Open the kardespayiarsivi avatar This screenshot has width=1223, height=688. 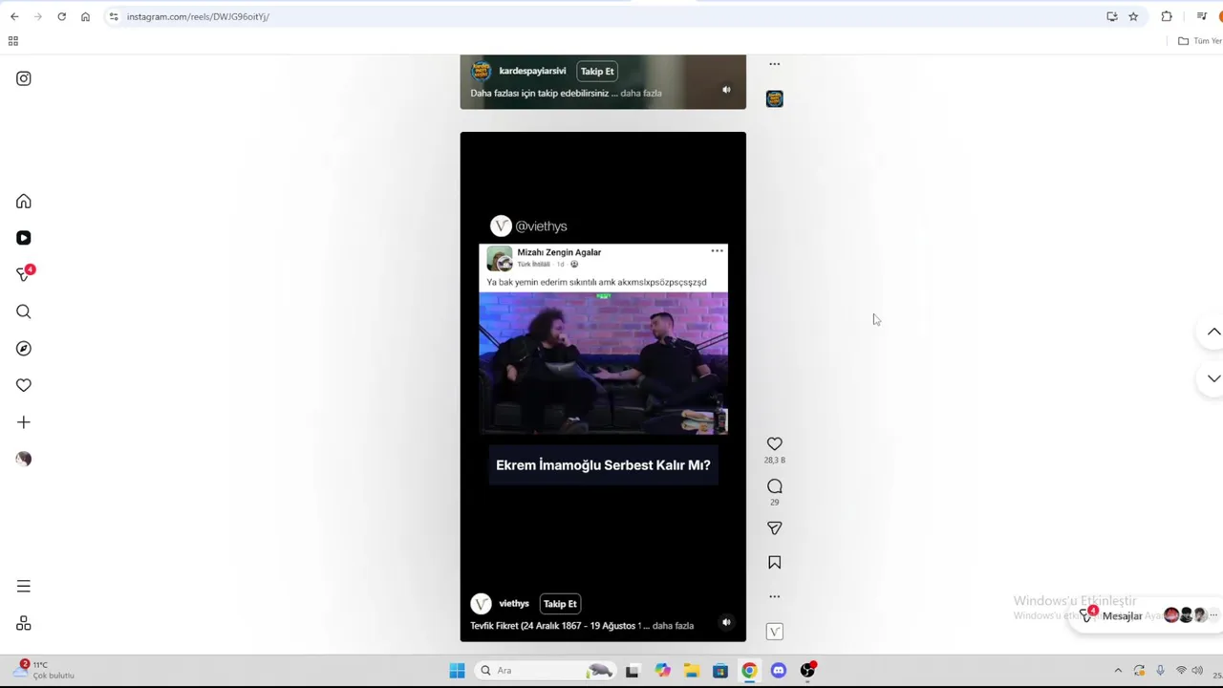pos(481,72)
